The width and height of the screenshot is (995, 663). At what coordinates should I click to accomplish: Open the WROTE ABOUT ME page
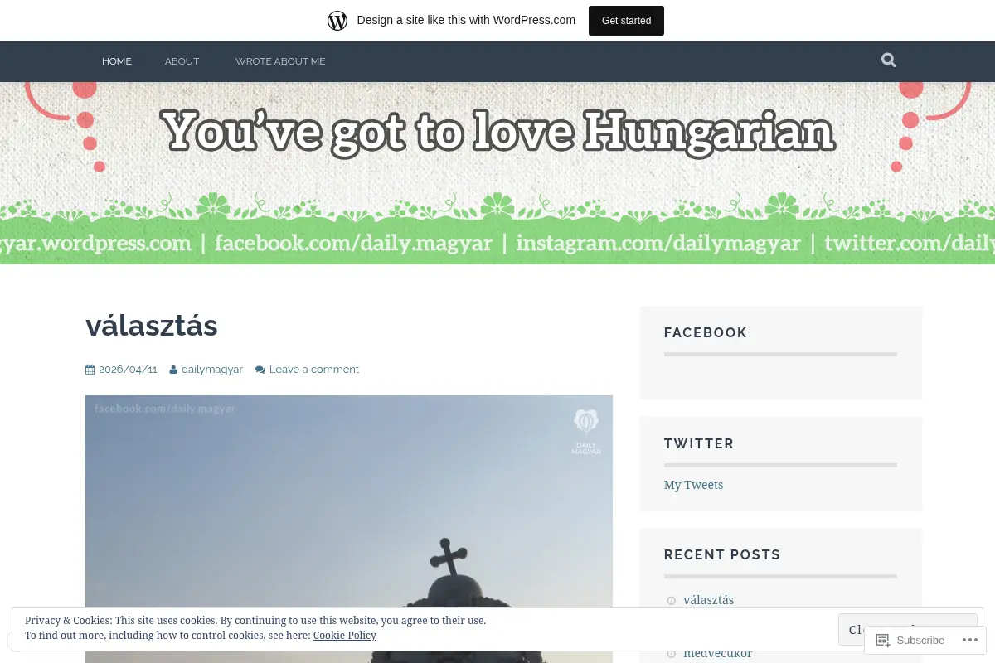point(280,61)
